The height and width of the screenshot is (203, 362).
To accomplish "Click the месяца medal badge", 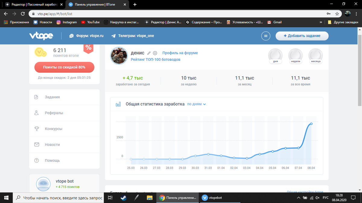I will click(316, 56).
